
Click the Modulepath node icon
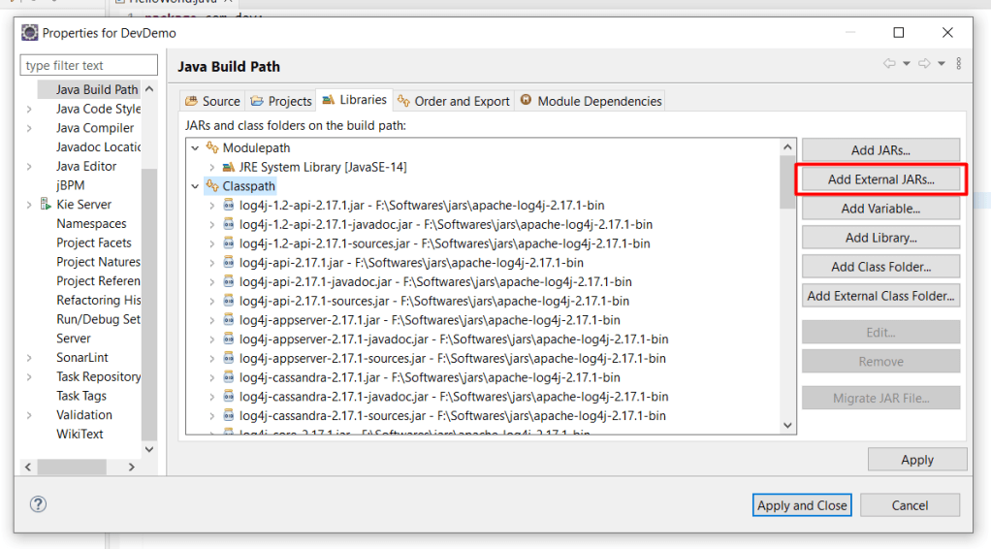point(212,147)
